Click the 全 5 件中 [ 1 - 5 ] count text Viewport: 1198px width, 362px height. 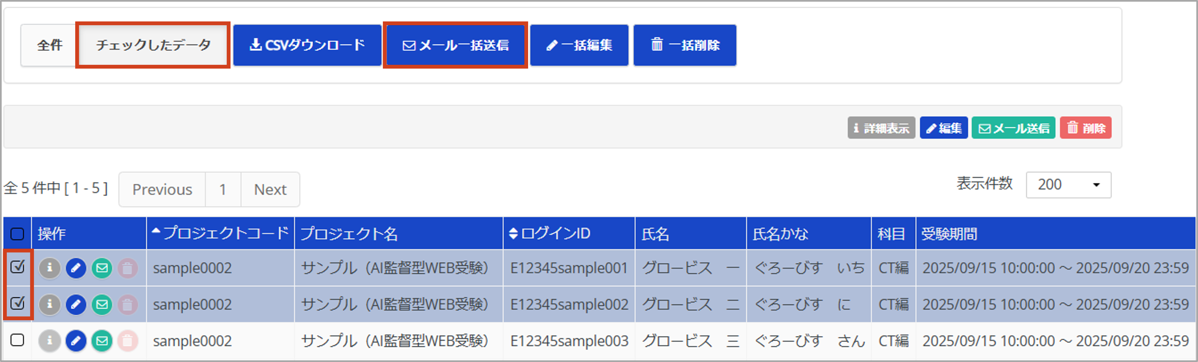click(56, 188)
